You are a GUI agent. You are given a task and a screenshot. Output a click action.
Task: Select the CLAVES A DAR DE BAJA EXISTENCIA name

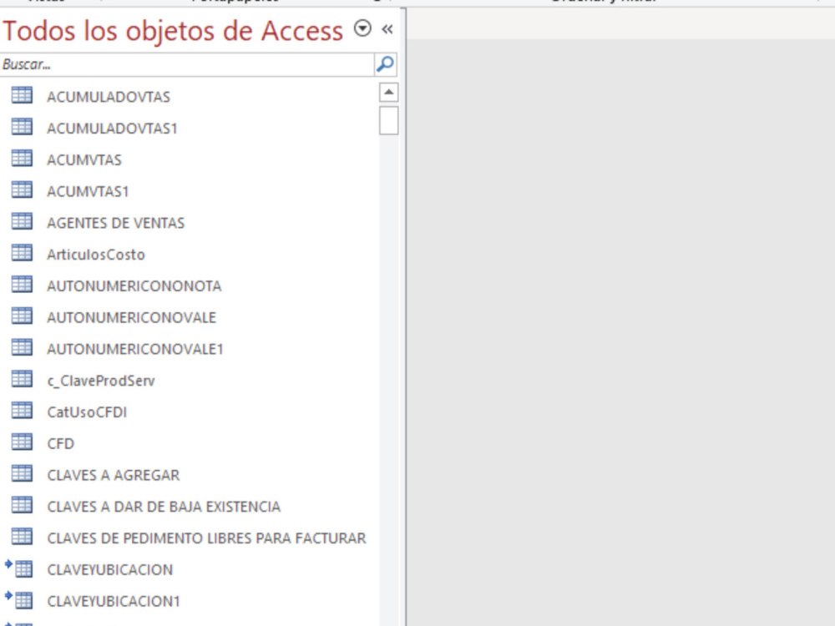click(164, 507)
